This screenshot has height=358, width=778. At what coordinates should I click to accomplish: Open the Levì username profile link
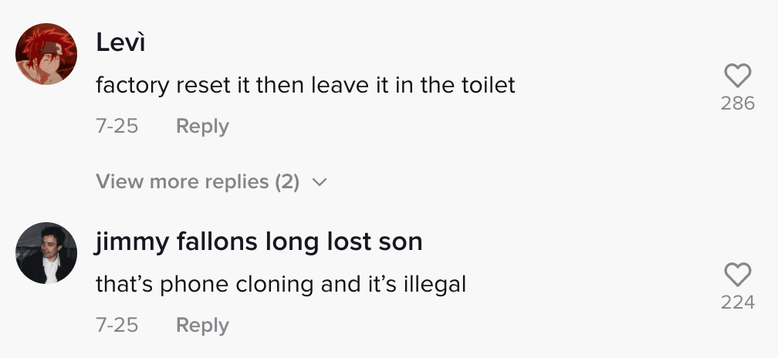coord(120,42)
